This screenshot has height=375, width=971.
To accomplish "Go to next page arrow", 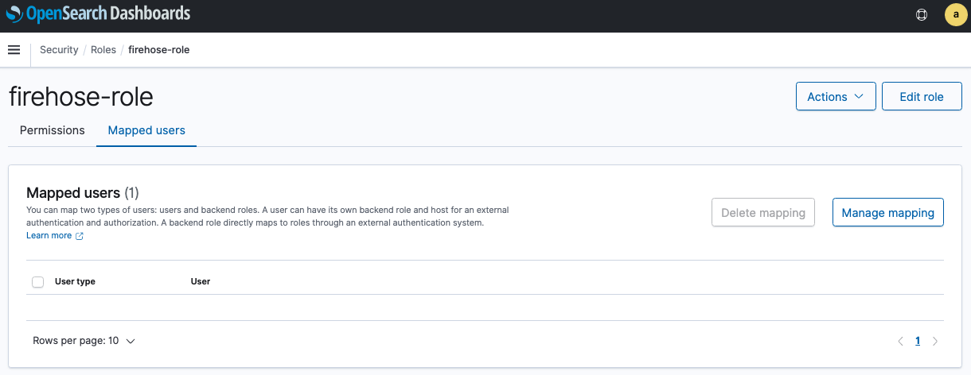I will (935, 342).
